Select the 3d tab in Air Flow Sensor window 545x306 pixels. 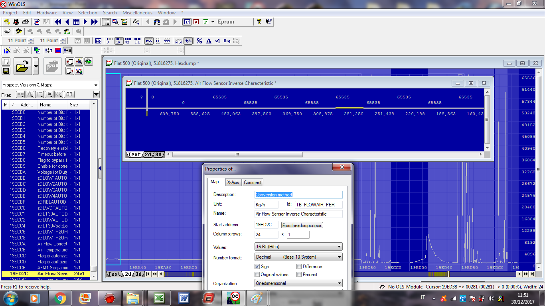coord(158,155)
